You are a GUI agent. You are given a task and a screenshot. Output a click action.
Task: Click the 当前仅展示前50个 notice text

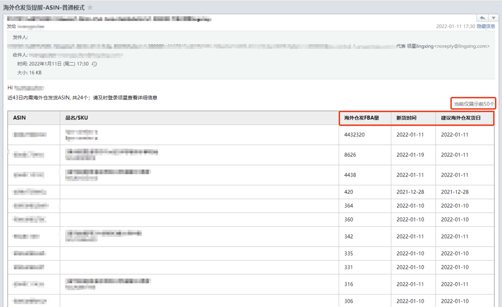(474, 104)
